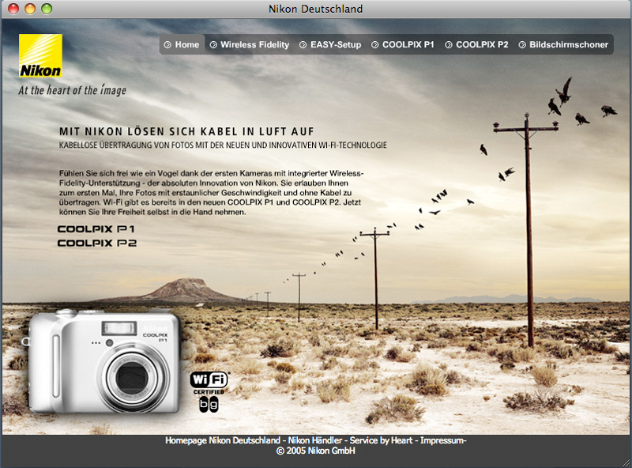
Task: Click the COOLPIX P2 link under the paragraph
Action: coord(96,243)
